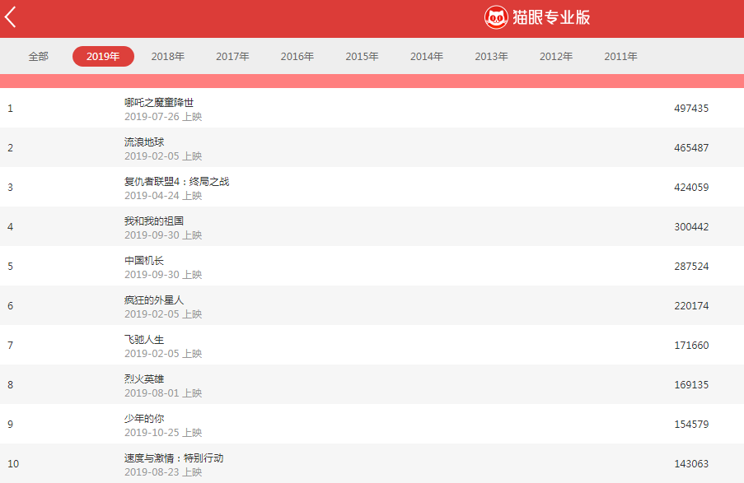744x483 pixels.
Task: Switch to the 2014年 tab
Action: coord(427,57)
